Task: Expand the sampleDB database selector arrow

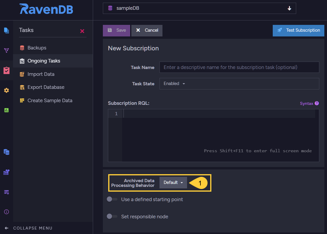Action: (x=289, y=8)
